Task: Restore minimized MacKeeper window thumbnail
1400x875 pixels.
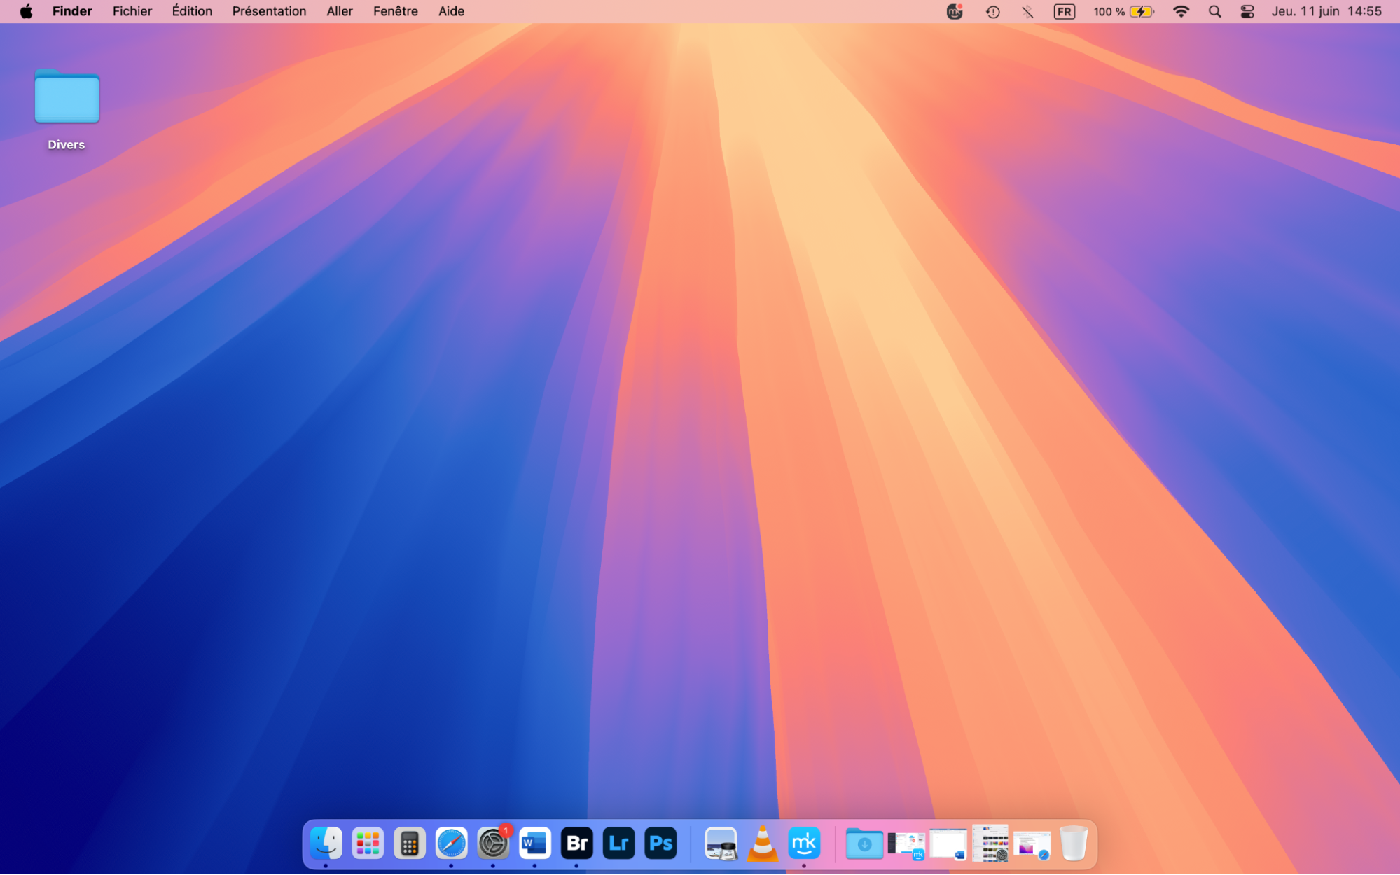Action: click(x=906, y=845)
